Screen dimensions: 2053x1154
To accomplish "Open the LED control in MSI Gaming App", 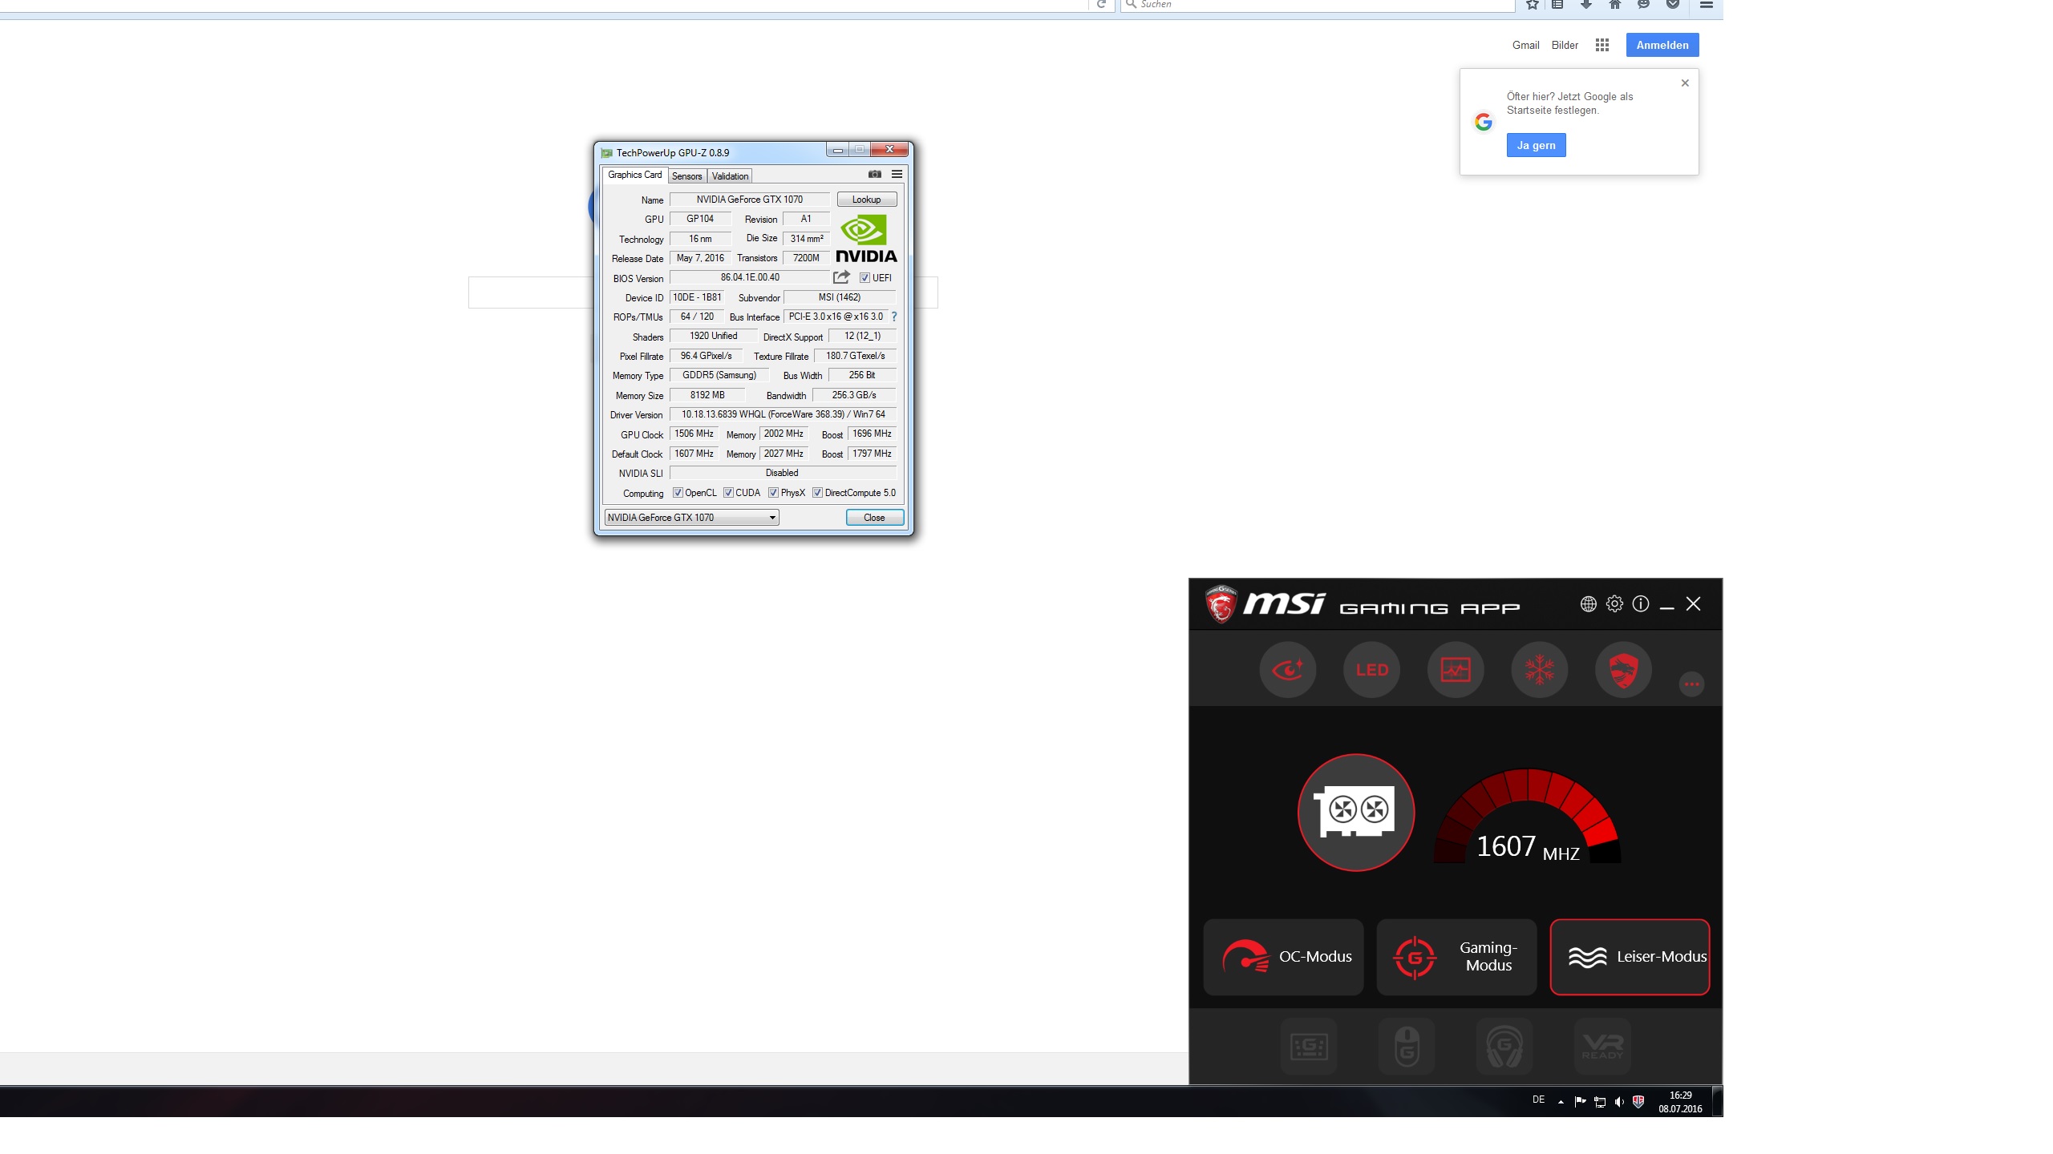I will 1371,669.
